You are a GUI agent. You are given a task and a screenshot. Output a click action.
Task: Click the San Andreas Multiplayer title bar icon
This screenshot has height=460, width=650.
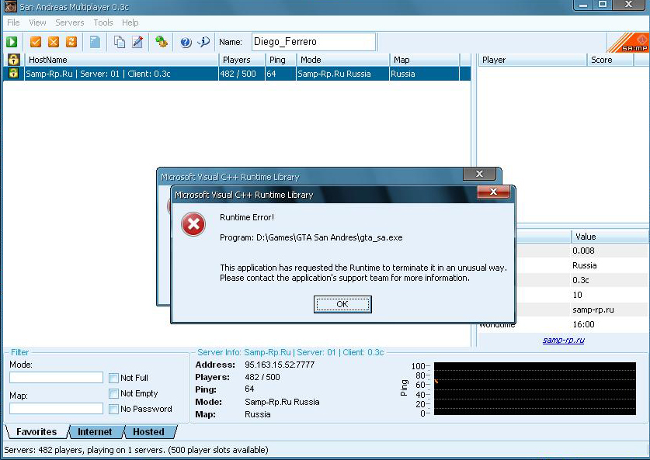pyautogui.click(x=10, y=7)
